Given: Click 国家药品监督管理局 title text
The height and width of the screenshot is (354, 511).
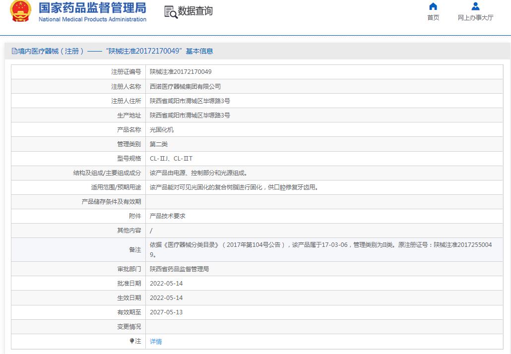Looking at the screenshot, I should point(93,8).
